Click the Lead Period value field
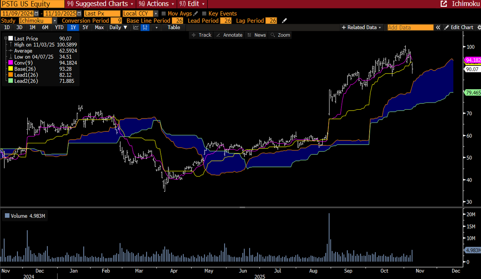Image resolution: width=481 pixels, height=279 pixels. [x=226, y=20]
